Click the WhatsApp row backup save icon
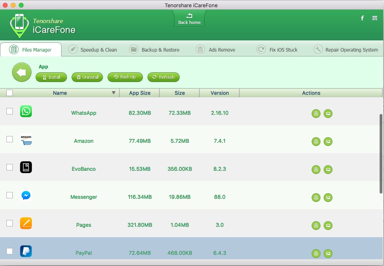The height and width of the screenshot is (266, 384). click(328, 114)
